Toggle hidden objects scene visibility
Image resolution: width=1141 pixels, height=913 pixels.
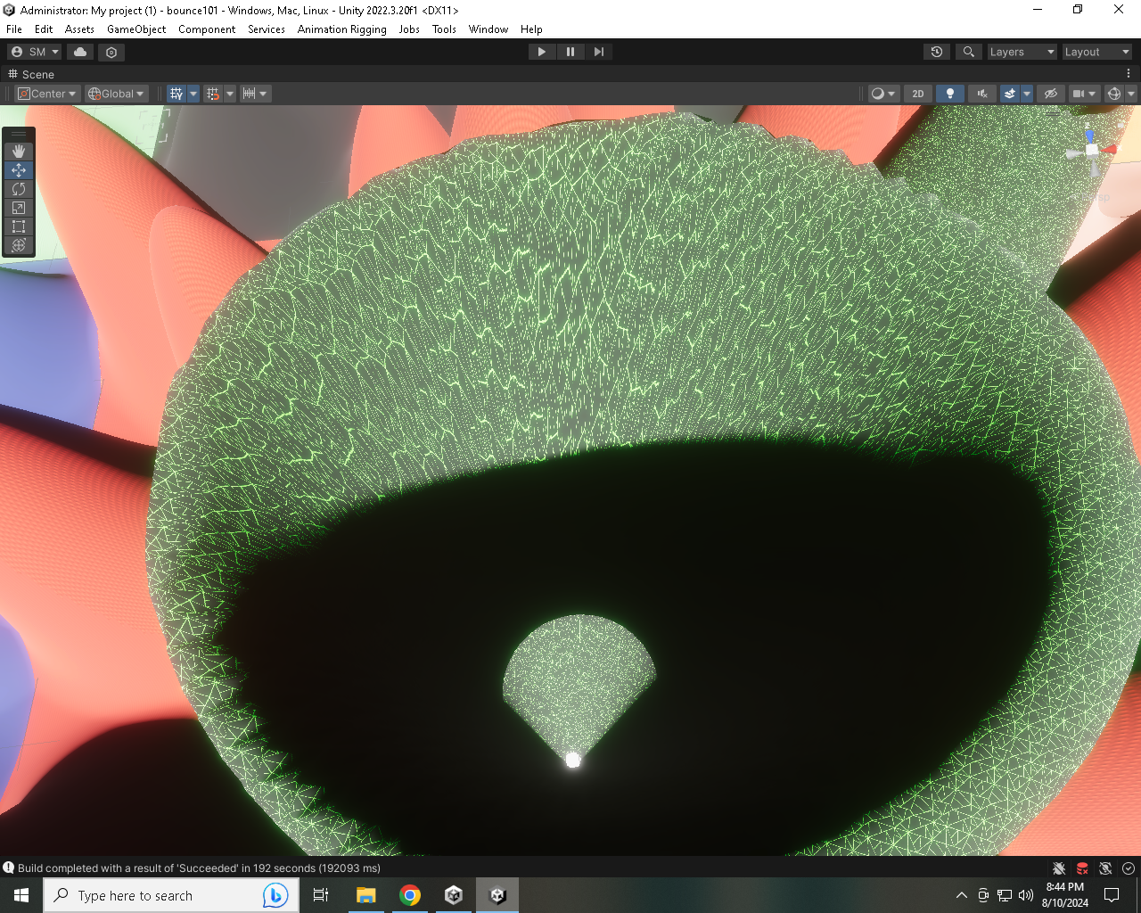pyautogui.click(x=1051, y=94)
